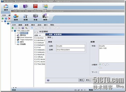Select the hyphen separator radio button

point(100,68)
